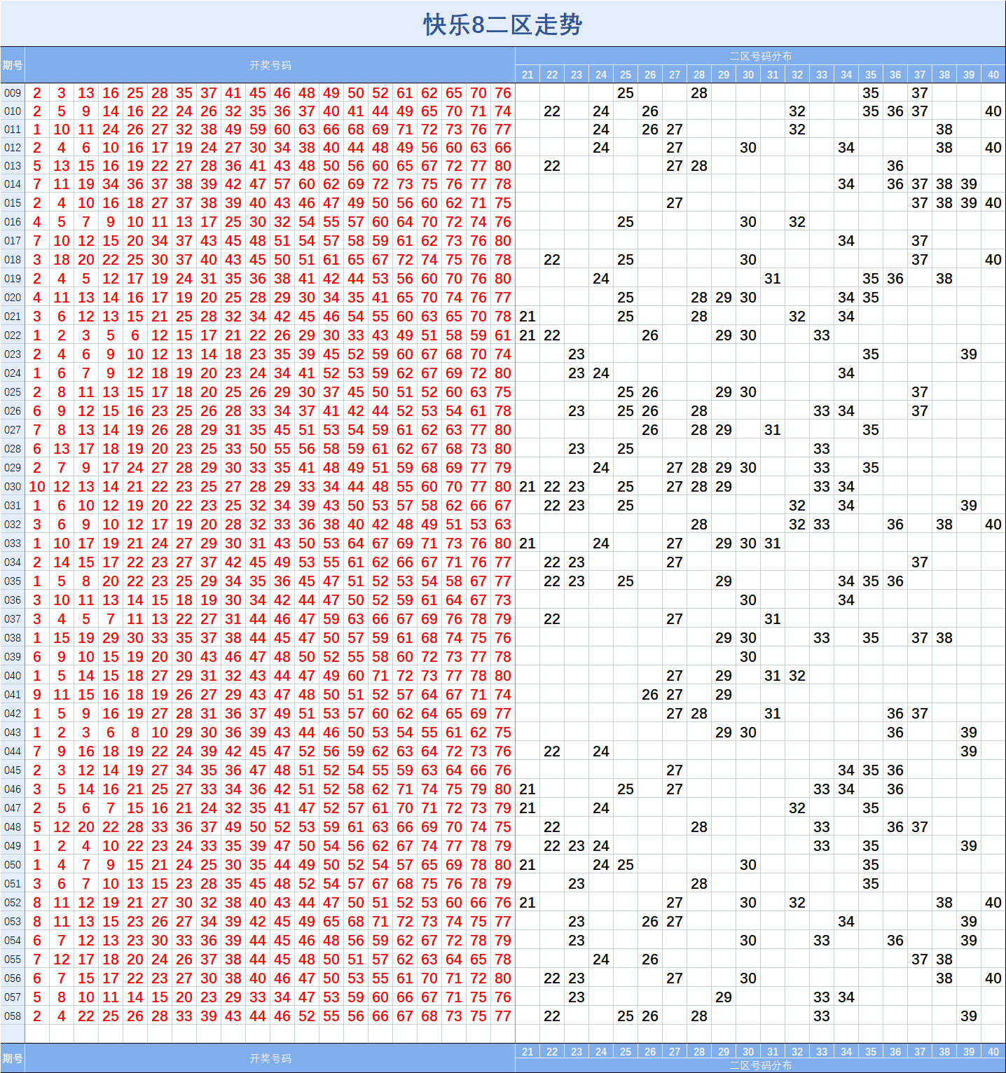Select period label 047
This screenshot has height=1073, width=1006.
13,808
